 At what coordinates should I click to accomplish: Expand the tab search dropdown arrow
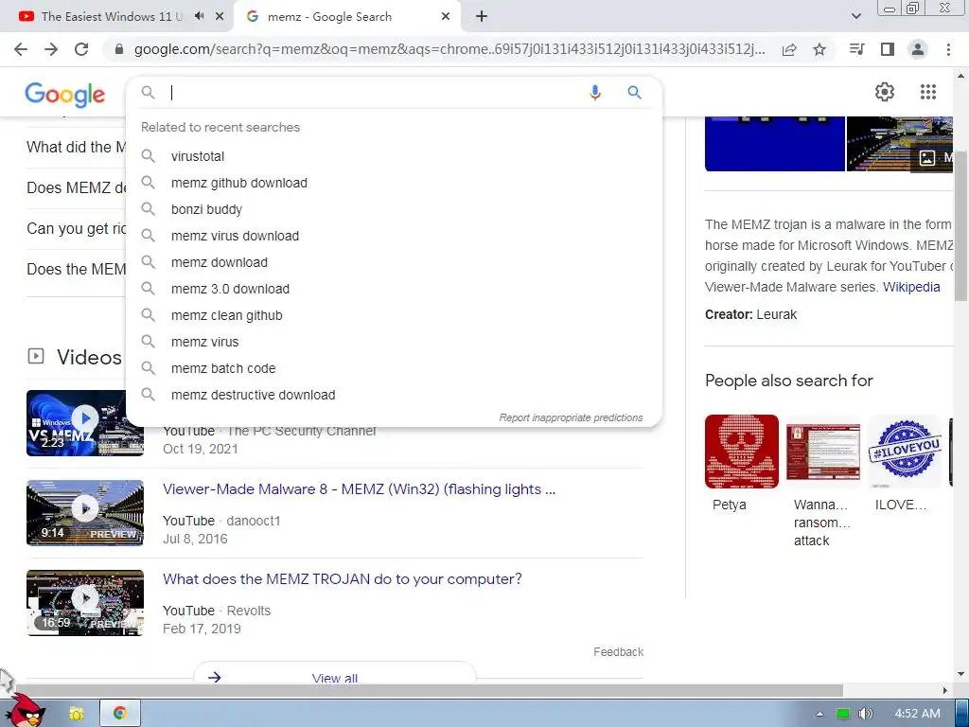click(x=855, y=17)
